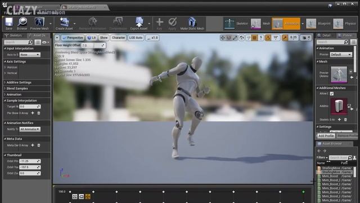Select the translate gizmo icon in viewport
Screen dimensions: 360x203
pos(223,38)
